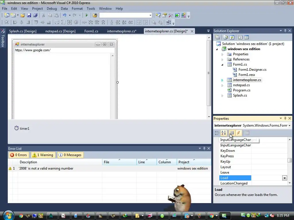Viewport: 294px width, 220px height.
Task: Switch to the Form1.cs tab
Action: pos(91,31)
